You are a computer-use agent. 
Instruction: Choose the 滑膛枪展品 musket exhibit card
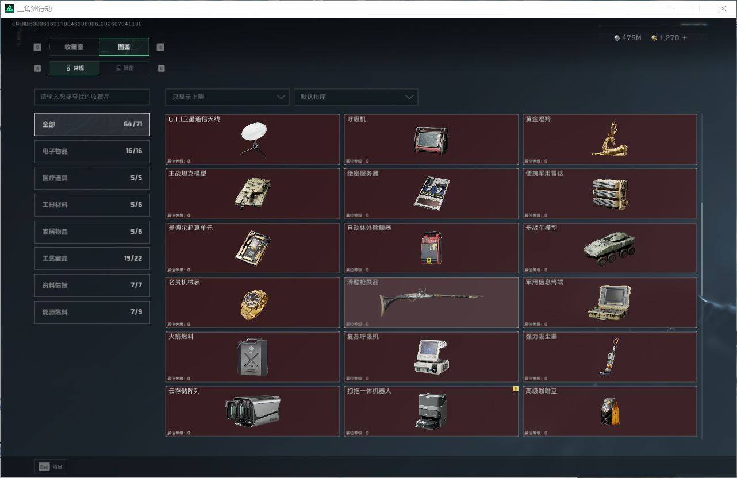431,303
